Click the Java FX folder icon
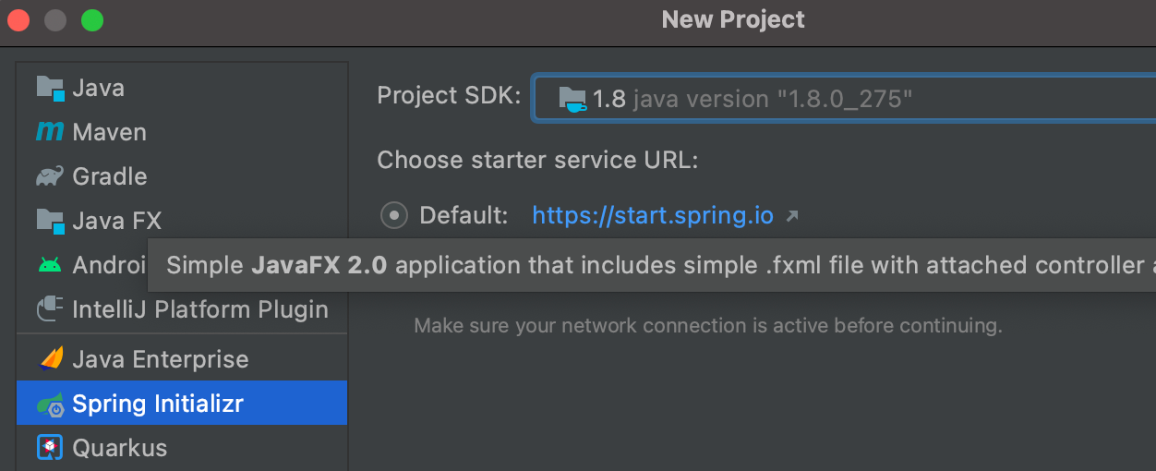Screen dimensions: 1156x471 pyautogui.click(x=50, y=221)
